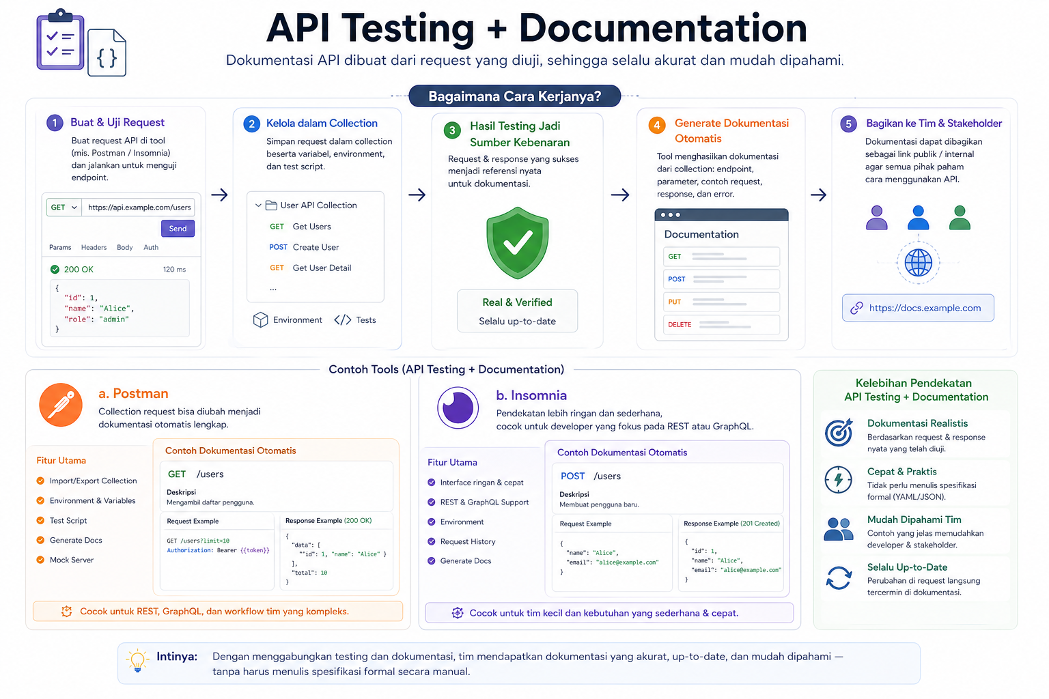Click the curly-braces JSON file icon
The image size is (1049, 699).
107,53
